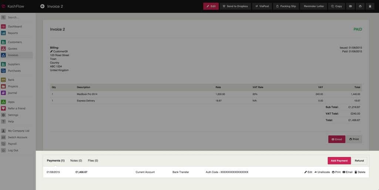This screenshot has height=190, width=379.
Task: Click the back arrow beside Invoice 2
Action: pos(42,6)
